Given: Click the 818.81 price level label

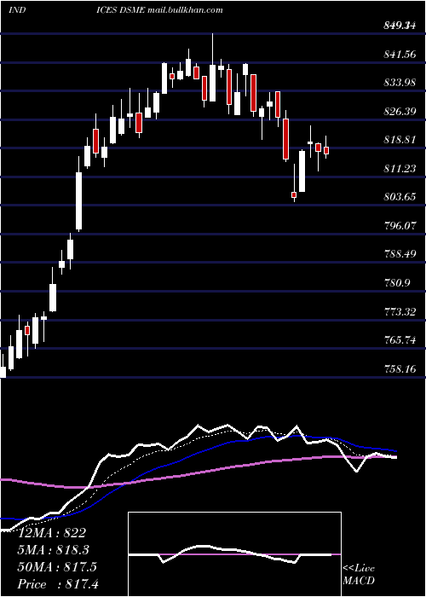Looking at the screenshot, I should pyautogui.click(x=400, y=140).
